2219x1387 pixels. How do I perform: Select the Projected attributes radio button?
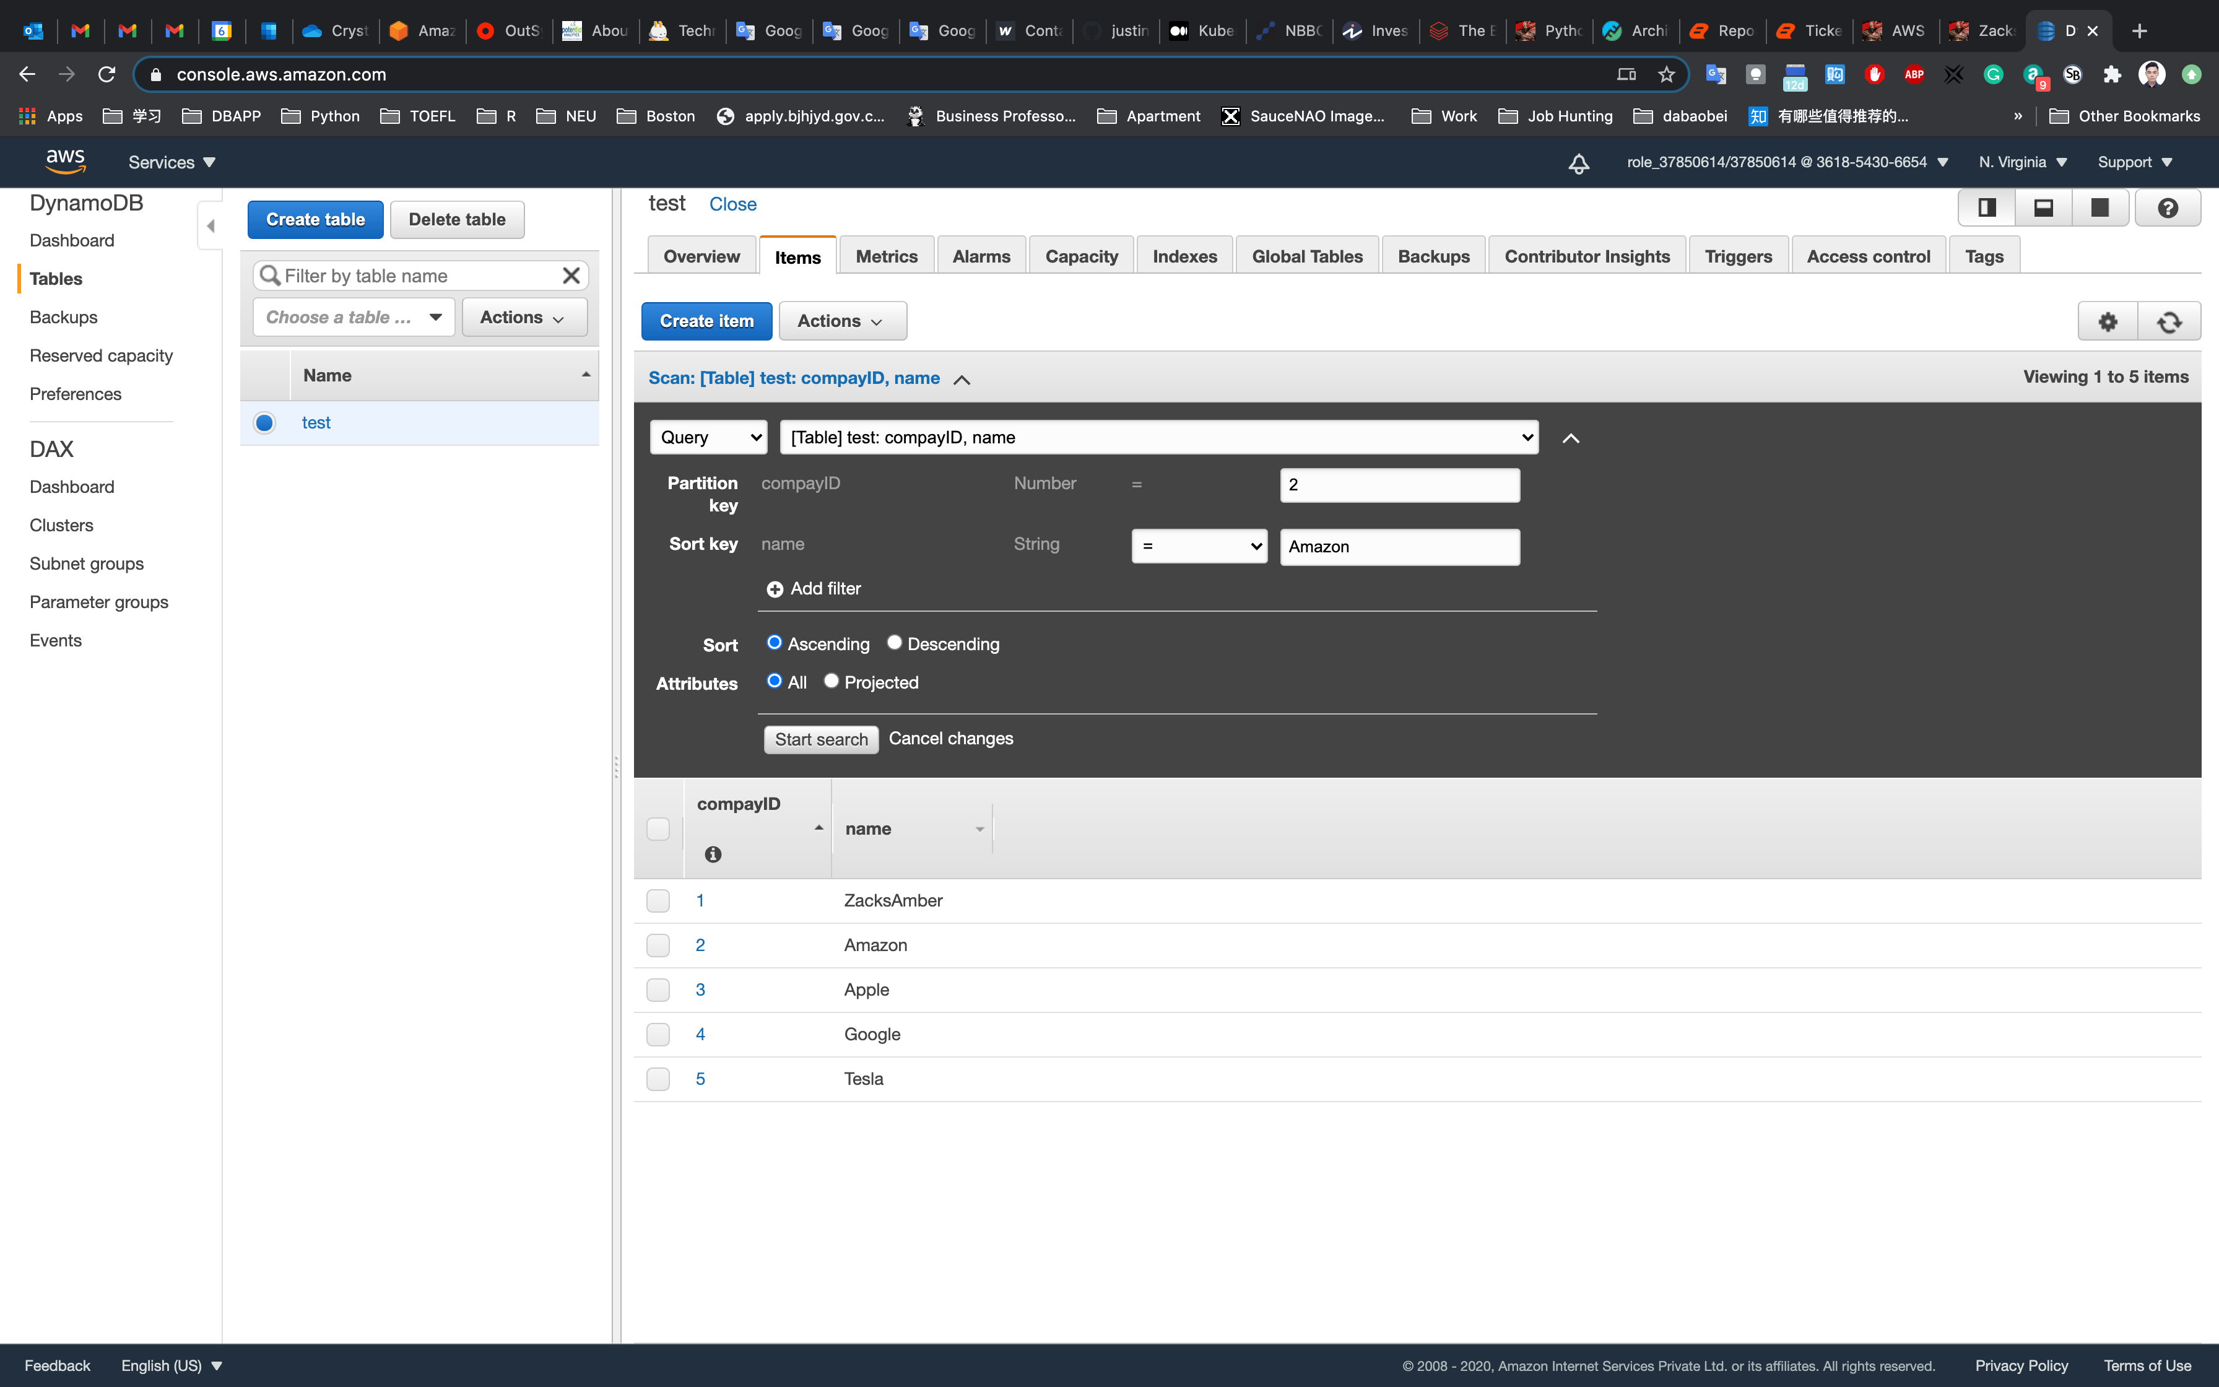tap(831, 680)
